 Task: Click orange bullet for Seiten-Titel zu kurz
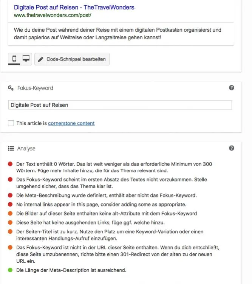pyautogui.click(x=10, y=231)
